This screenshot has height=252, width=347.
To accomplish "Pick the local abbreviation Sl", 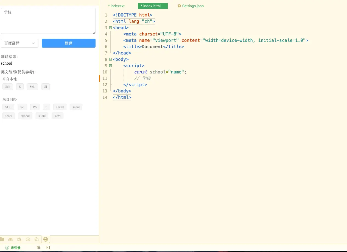I will pyautogui.click(x=46, y=87).
